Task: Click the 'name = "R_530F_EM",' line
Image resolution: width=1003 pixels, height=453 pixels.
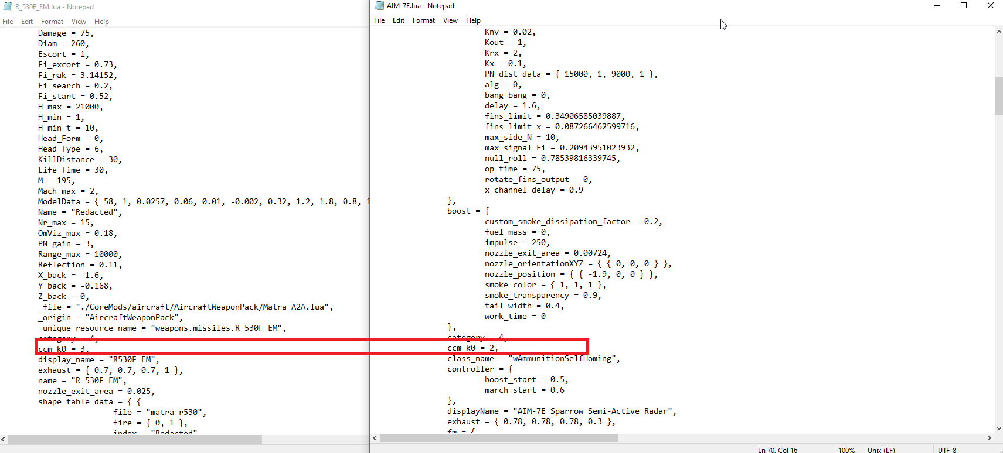Action: [x=83, y=381]
